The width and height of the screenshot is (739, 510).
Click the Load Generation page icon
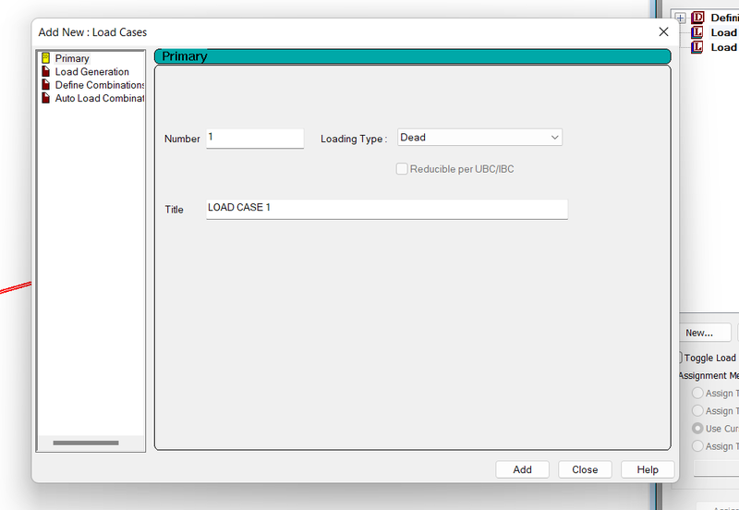pyautogui.click(x=45, y=72)
